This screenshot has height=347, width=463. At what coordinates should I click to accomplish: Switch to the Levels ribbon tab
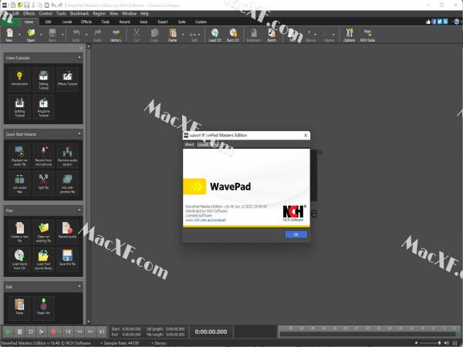click(67, 22)
